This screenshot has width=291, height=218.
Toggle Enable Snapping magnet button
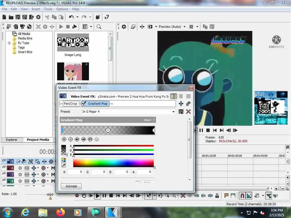coord(242,196)
